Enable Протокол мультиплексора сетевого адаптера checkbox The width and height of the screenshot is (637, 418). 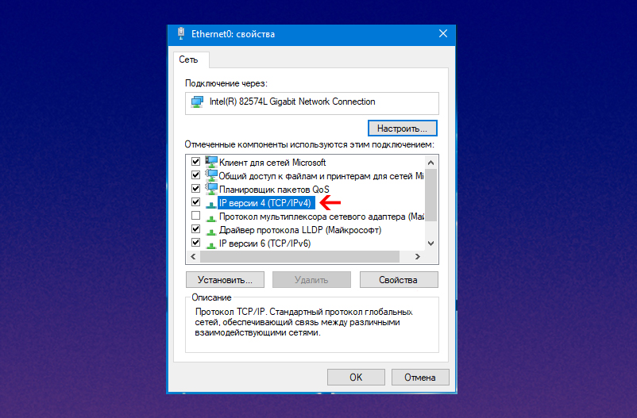click(196, 216)
